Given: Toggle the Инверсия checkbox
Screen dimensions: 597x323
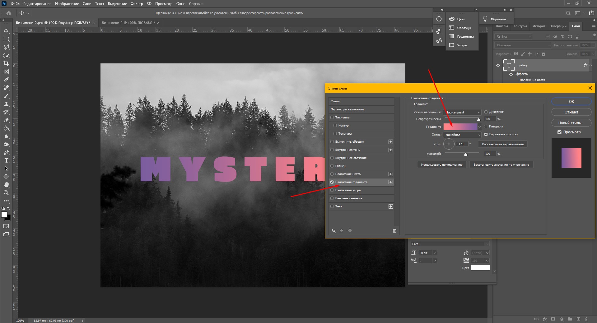Looking at the screenshot, I should (486, 127).
